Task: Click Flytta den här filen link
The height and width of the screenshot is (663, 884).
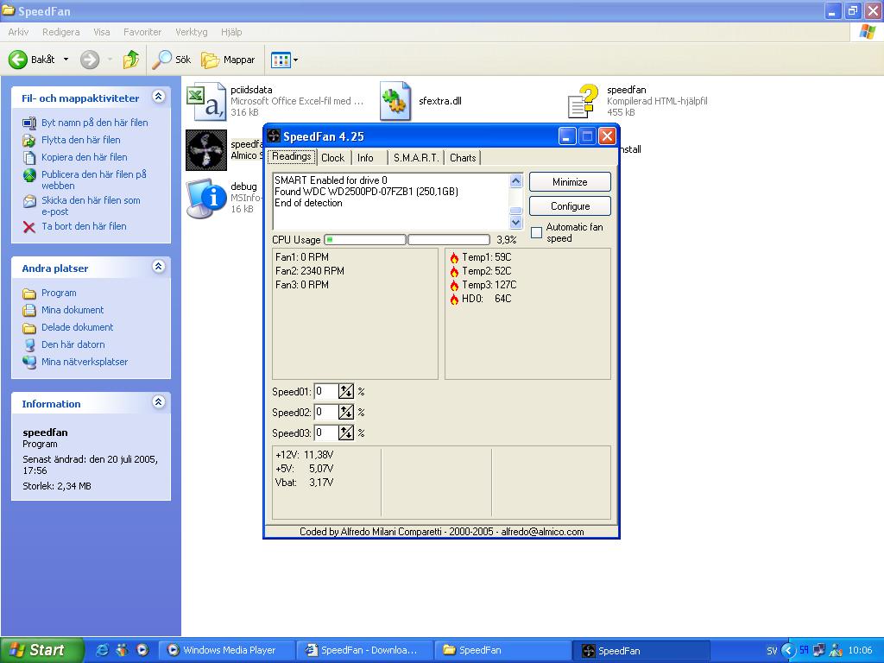Action: tap(80, 140)
